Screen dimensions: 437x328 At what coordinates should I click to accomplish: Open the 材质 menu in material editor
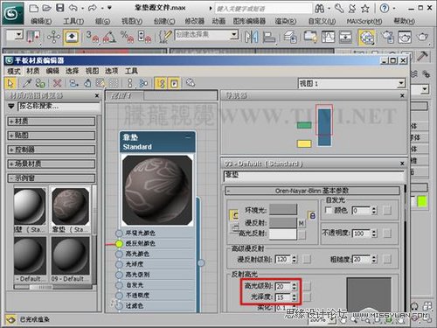33,71
